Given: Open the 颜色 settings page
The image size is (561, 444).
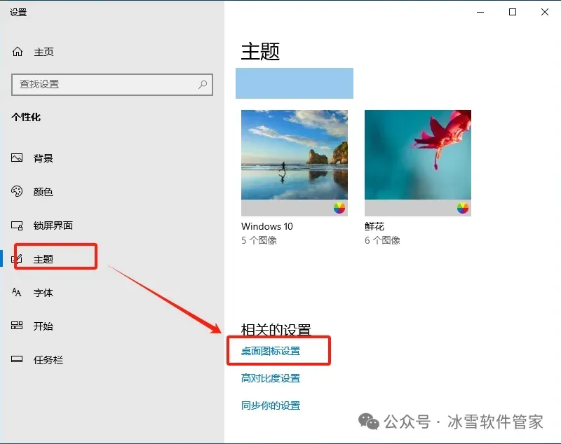Looking at the screenshot, I should point(43,192).
